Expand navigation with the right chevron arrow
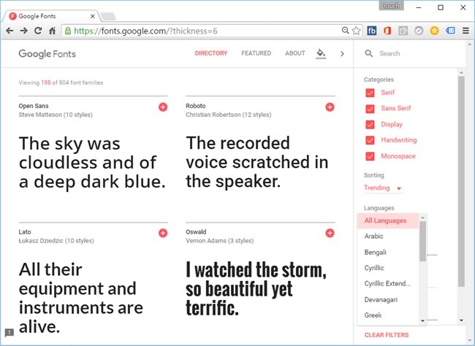 tap(342, 53)
